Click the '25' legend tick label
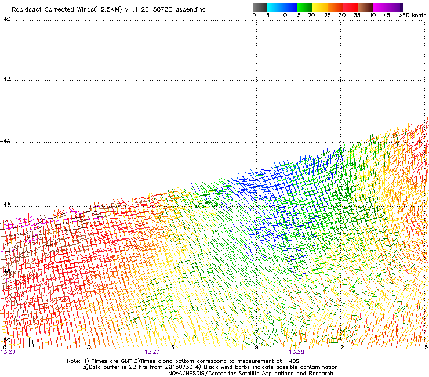This screenshot has width=429, height=377. coord(328,16)
